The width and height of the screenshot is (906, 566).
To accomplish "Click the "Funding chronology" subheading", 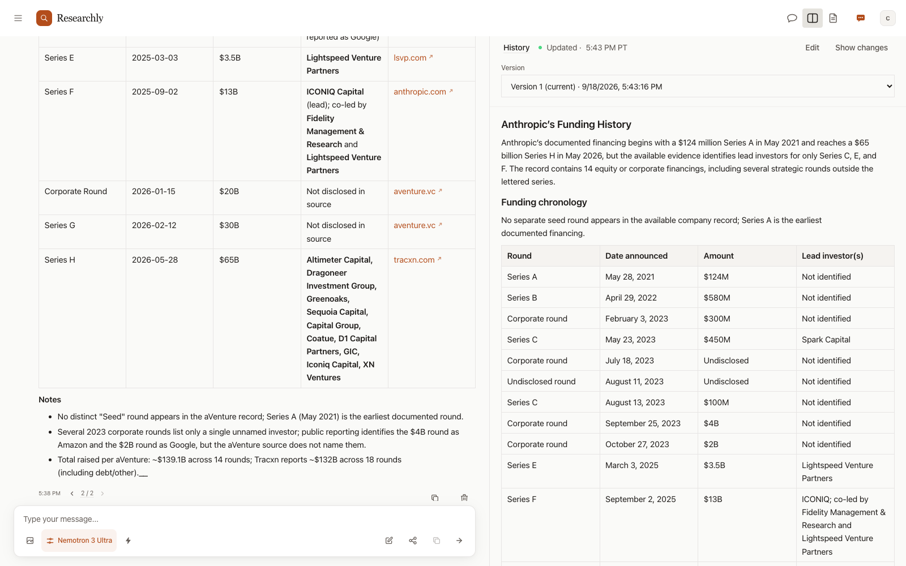I will pyautogui.click(x=544, y=202).
